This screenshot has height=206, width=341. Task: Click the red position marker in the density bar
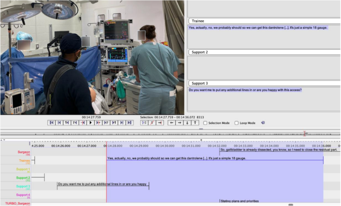click(x=305, y=134)
